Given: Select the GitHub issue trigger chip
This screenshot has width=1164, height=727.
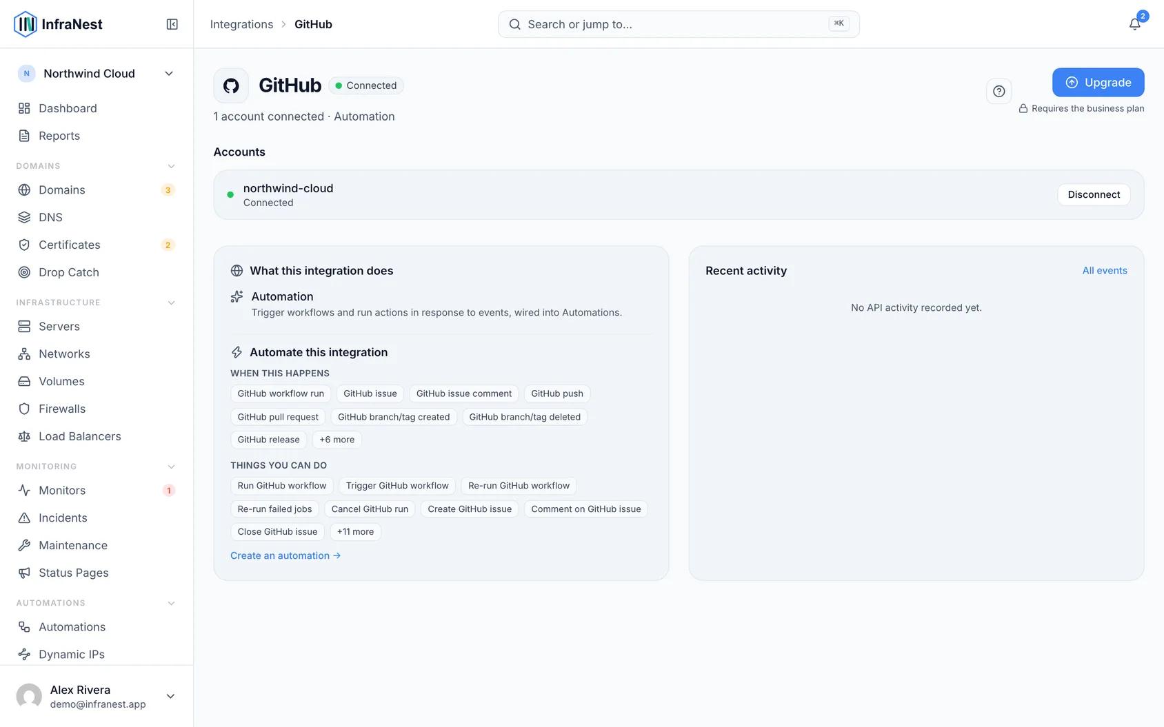Looking at the screenshot, I should coord(370,393).
